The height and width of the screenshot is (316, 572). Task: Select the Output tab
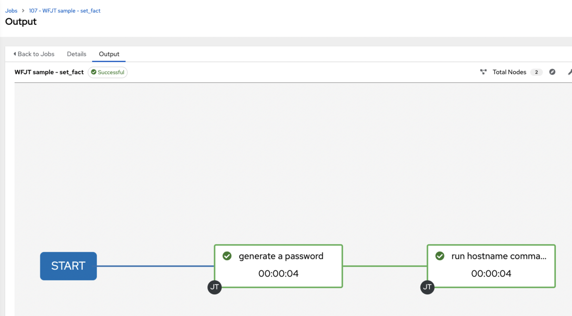(x=109, y=54)
